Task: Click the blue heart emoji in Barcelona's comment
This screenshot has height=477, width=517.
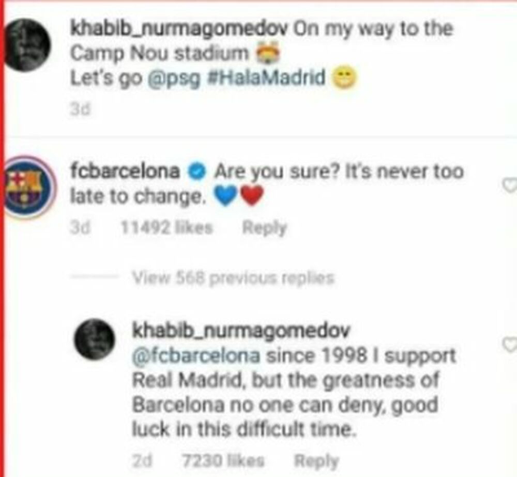Action: pos(226,195)
